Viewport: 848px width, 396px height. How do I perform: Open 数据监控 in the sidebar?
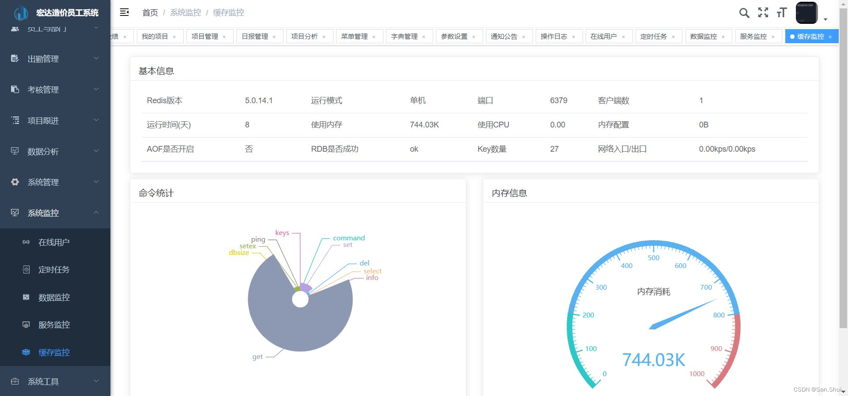click(x=55, y=297)
